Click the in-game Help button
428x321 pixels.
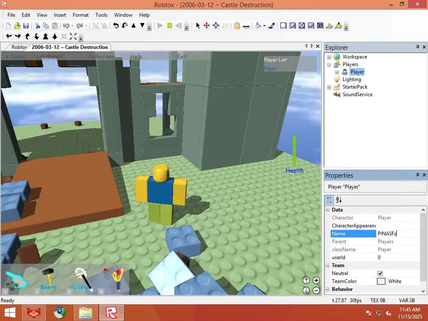[138, 56]
